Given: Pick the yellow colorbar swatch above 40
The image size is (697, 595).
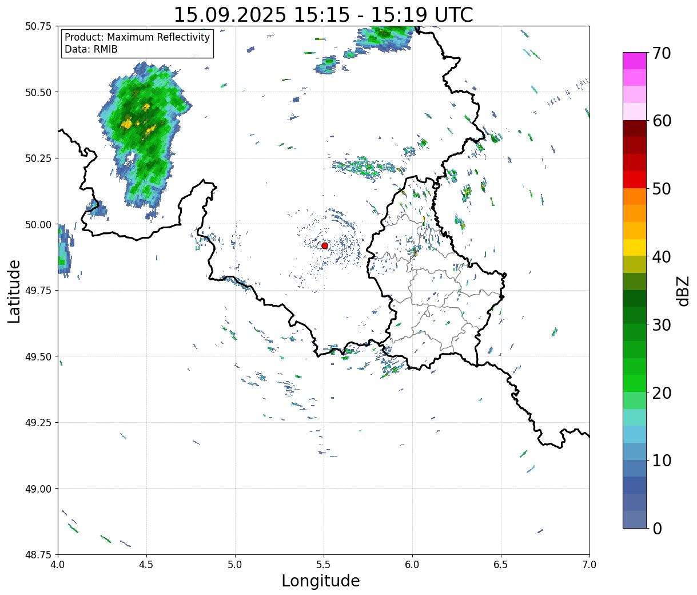Looking at the screenshot, I should coord(635,247).
